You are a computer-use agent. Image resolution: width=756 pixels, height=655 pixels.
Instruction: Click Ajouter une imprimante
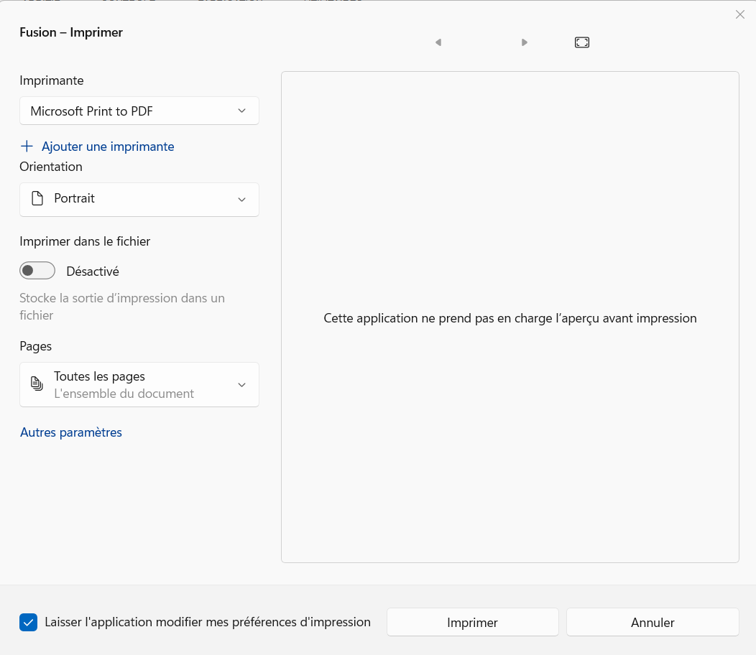click(x=108, y=146)
